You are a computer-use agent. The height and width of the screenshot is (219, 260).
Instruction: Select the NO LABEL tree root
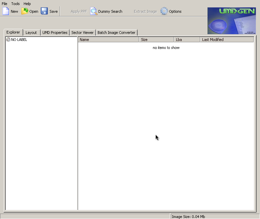click(x=19, y=40)
